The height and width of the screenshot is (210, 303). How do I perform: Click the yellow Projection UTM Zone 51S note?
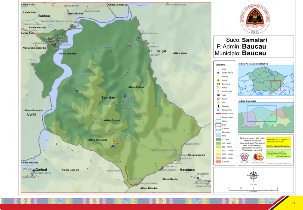pos(278,143)
